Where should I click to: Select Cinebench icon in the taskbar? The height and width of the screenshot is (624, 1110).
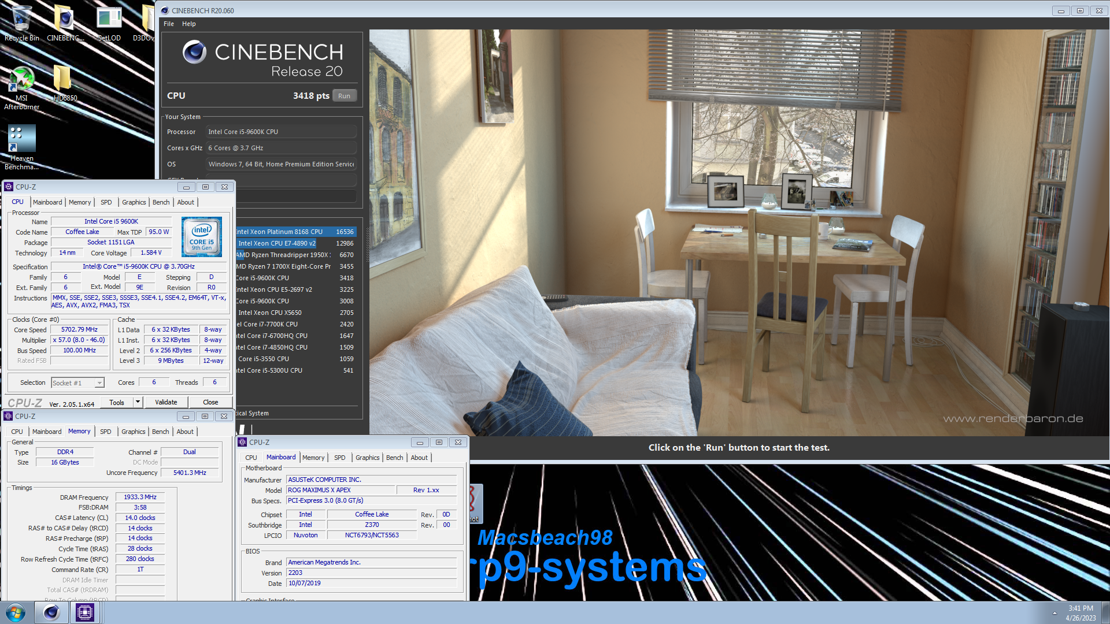(x=51, y=612)
